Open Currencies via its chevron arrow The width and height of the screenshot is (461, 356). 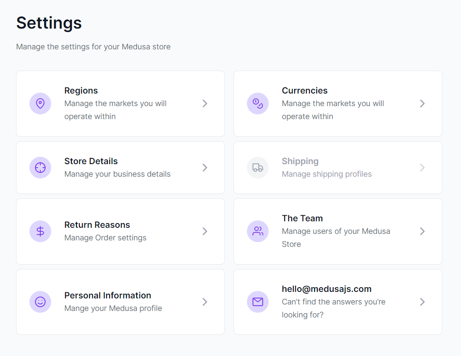point(422,104)
